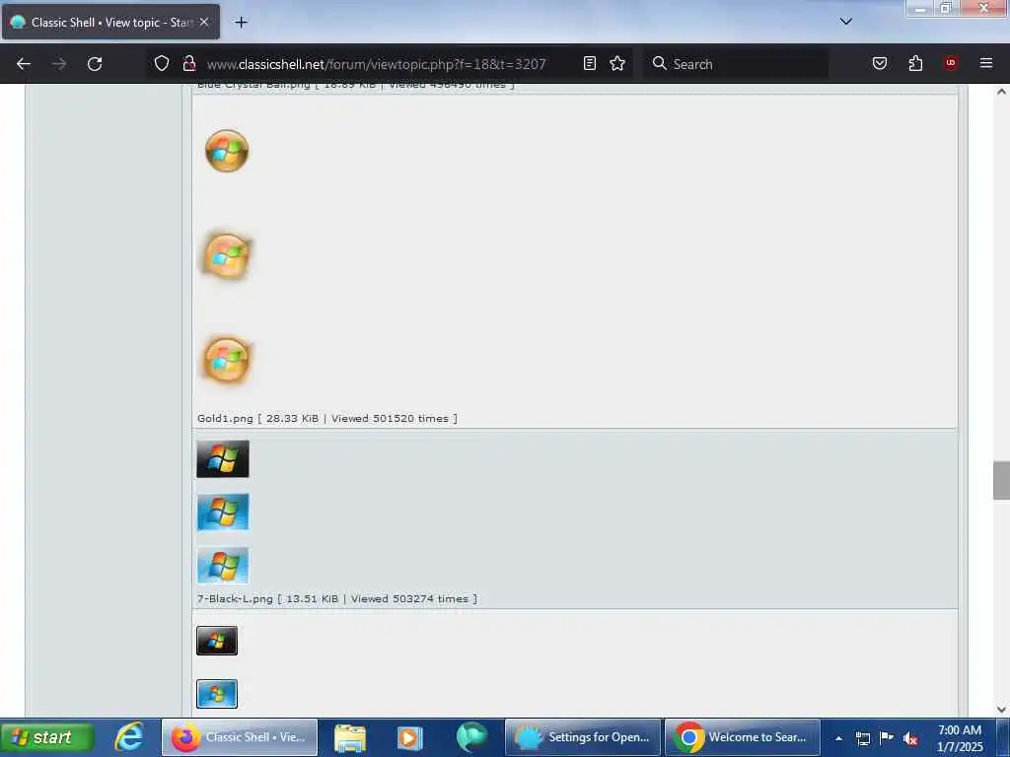Close the Classic Shell tab
This screenshot has height=757, width=1010.
tap(204, 22)
